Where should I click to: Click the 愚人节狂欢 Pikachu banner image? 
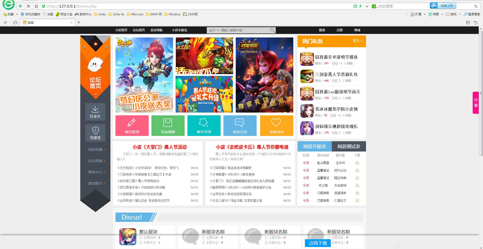click(x=205, y=94)
